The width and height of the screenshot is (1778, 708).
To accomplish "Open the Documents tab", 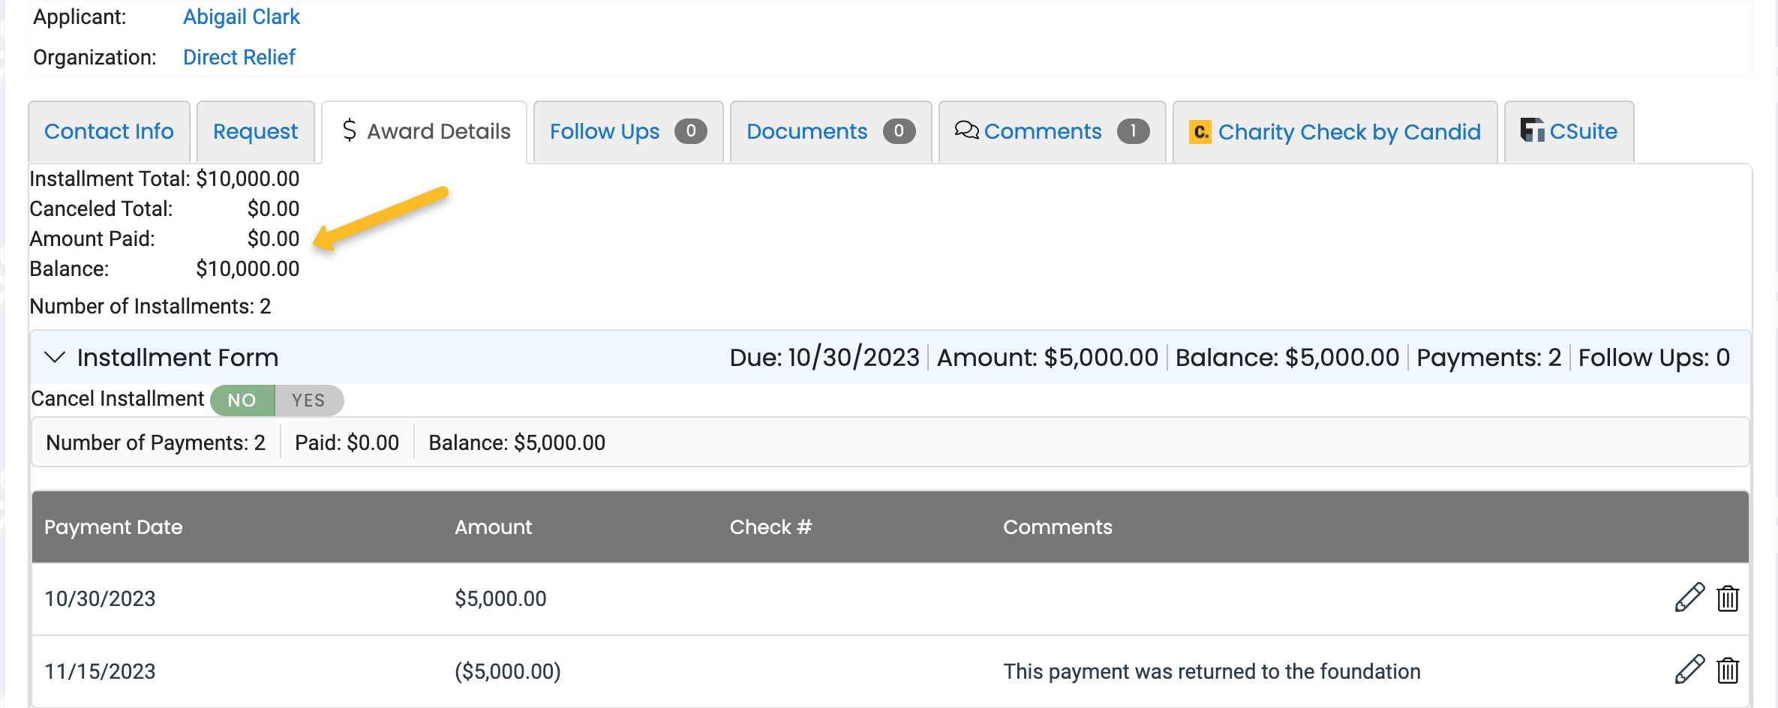I will 806,130.
